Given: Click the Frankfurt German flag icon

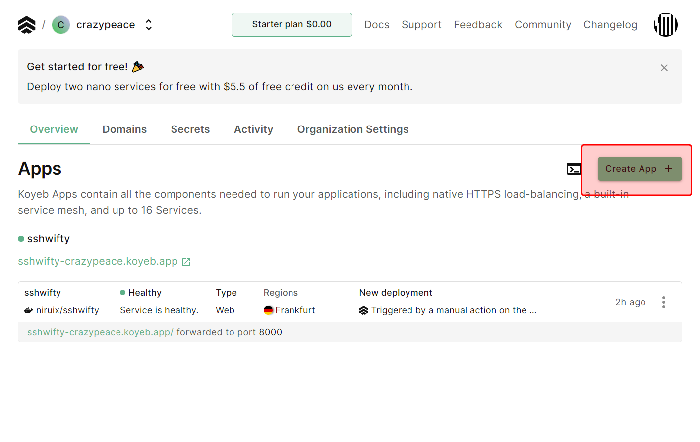Looking at the screenshot, I should [268, 310].
